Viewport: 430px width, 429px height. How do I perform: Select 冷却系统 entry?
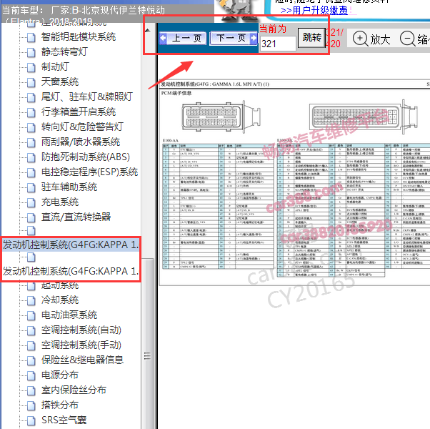[60, 300]
